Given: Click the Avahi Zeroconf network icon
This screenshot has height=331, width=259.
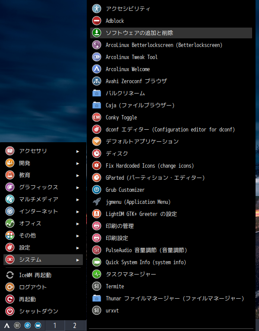Looking at the screenshot, I should (x=97, y=81).
